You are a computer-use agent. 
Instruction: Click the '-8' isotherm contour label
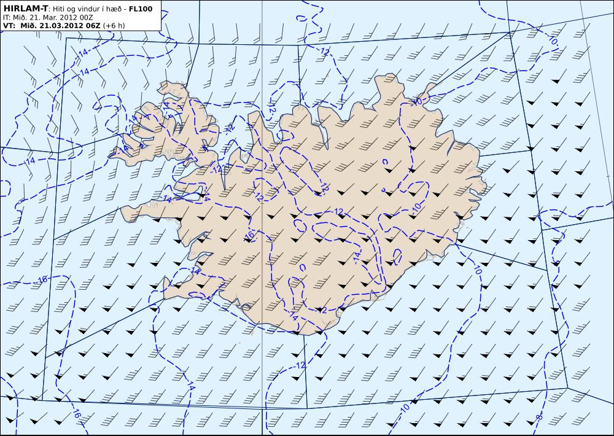point(539,418)
